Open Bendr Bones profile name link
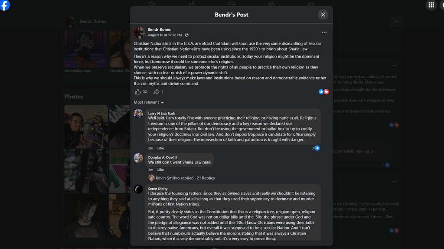This screenshot has width=444, height=249. tap(159, 29)
